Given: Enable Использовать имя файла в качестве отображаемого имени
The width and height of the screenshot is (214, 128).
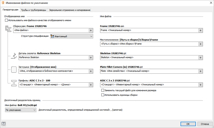Looking at the screenshot, I should click(x=6, y=20).
